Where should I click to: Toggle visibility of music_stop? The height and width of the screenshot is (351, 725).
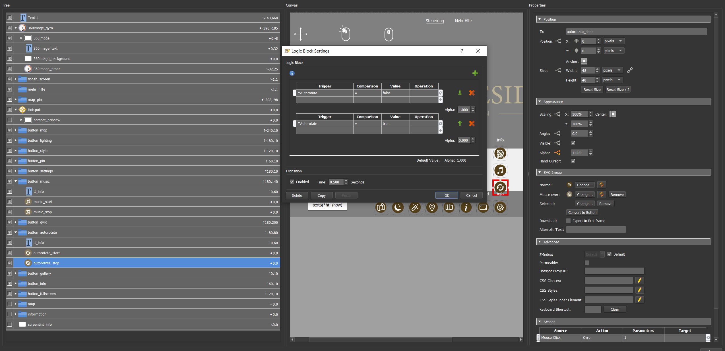coord(9,212)
